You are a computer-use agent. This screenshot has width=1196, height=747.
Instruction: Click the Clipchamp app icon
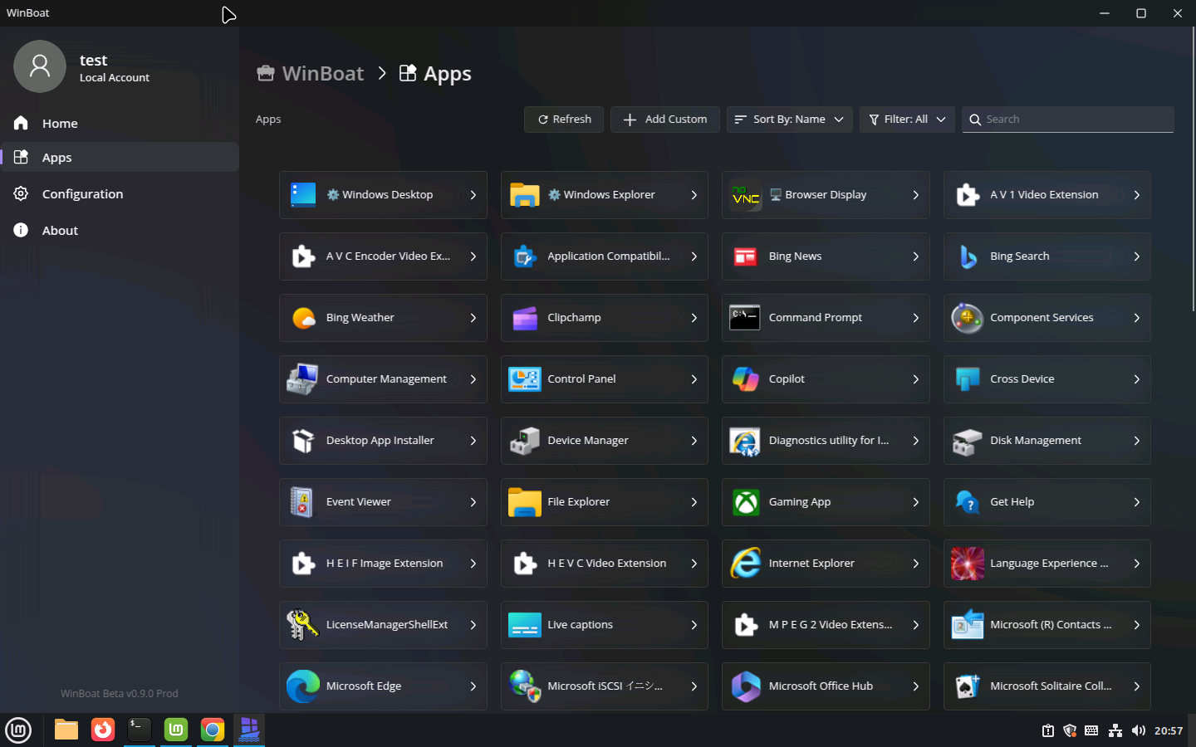pos(525,318)
